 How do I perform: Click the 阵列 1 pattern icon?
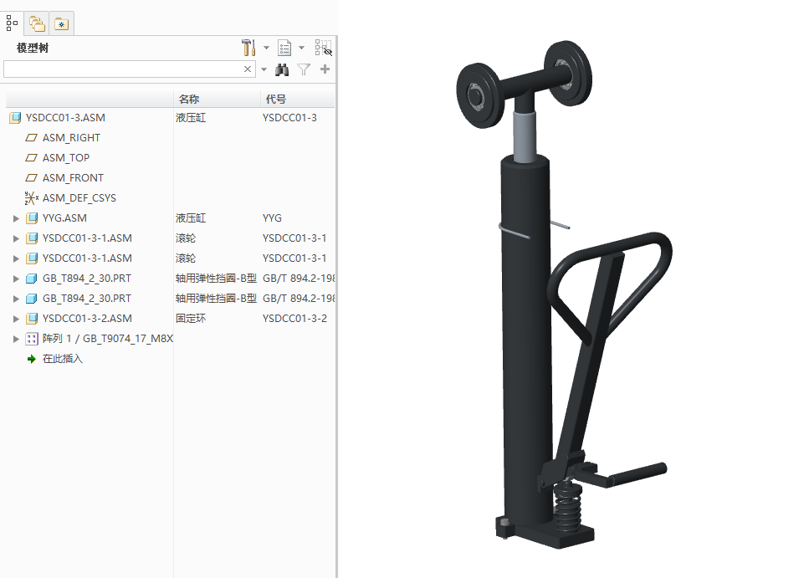point(32,339)
